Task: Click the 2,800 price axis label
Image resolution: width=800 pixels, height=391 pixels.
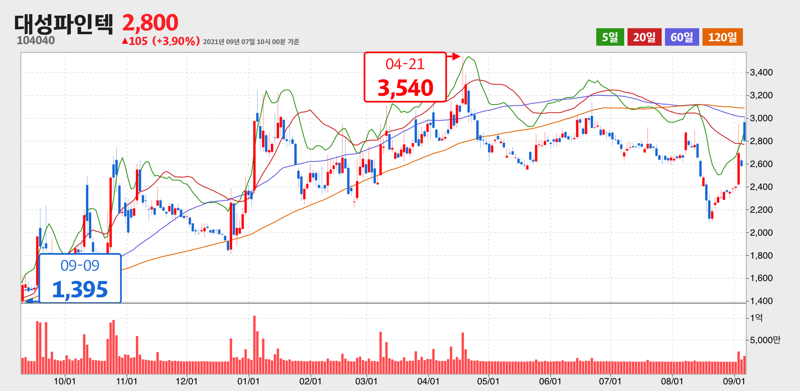Action: click(761, 141)
